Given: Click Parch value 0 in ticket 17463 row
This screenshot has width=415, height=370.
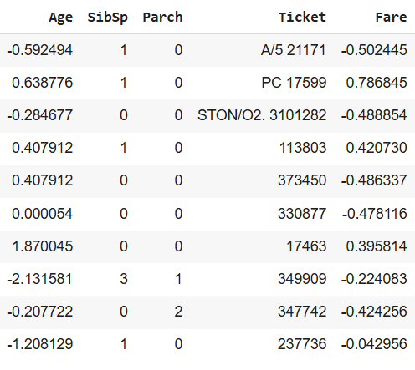Looking at the screenshot, I should pos(178,246).
